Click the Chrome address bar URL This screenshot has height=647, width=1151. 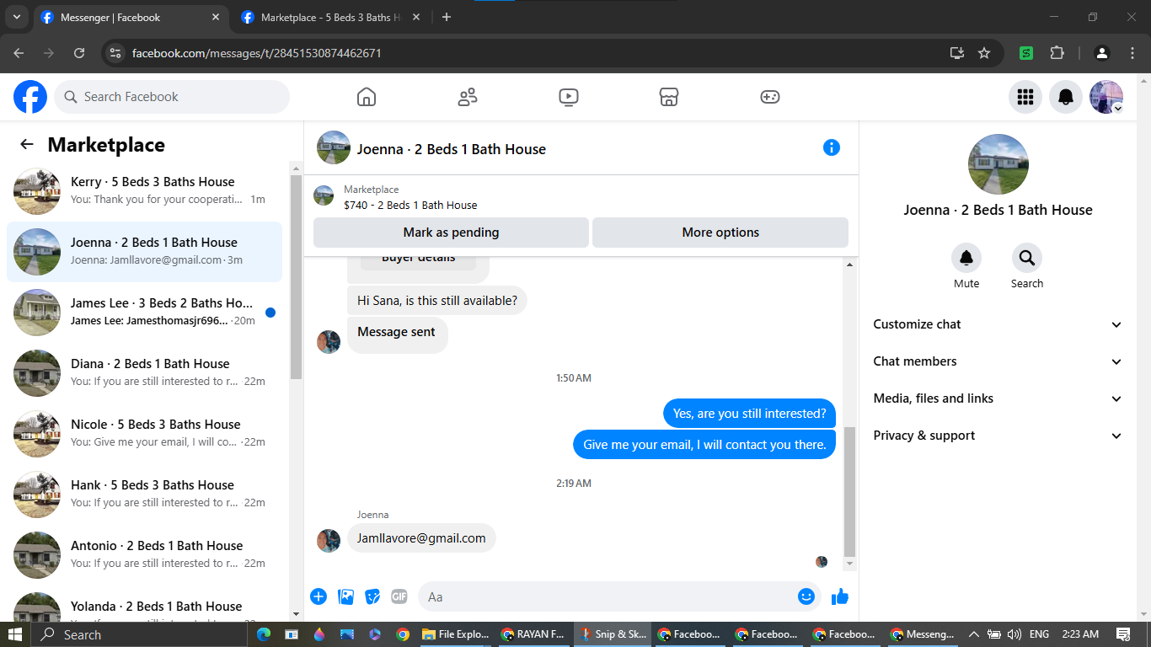(257, 53)
